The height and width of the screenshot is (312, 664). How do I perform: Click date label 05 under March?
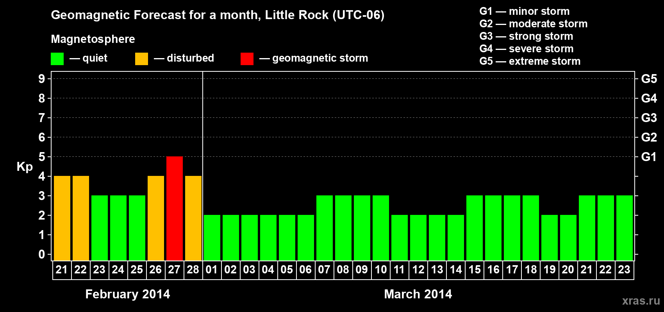pos(287,269)
